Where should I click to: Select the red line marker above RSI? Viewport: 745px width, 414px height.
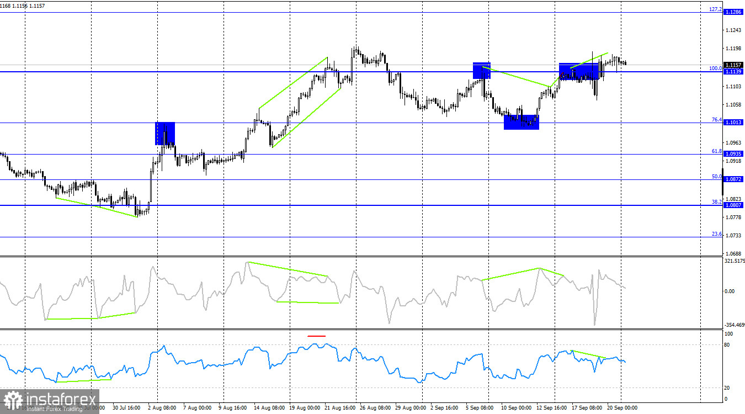tap(317, 336)
